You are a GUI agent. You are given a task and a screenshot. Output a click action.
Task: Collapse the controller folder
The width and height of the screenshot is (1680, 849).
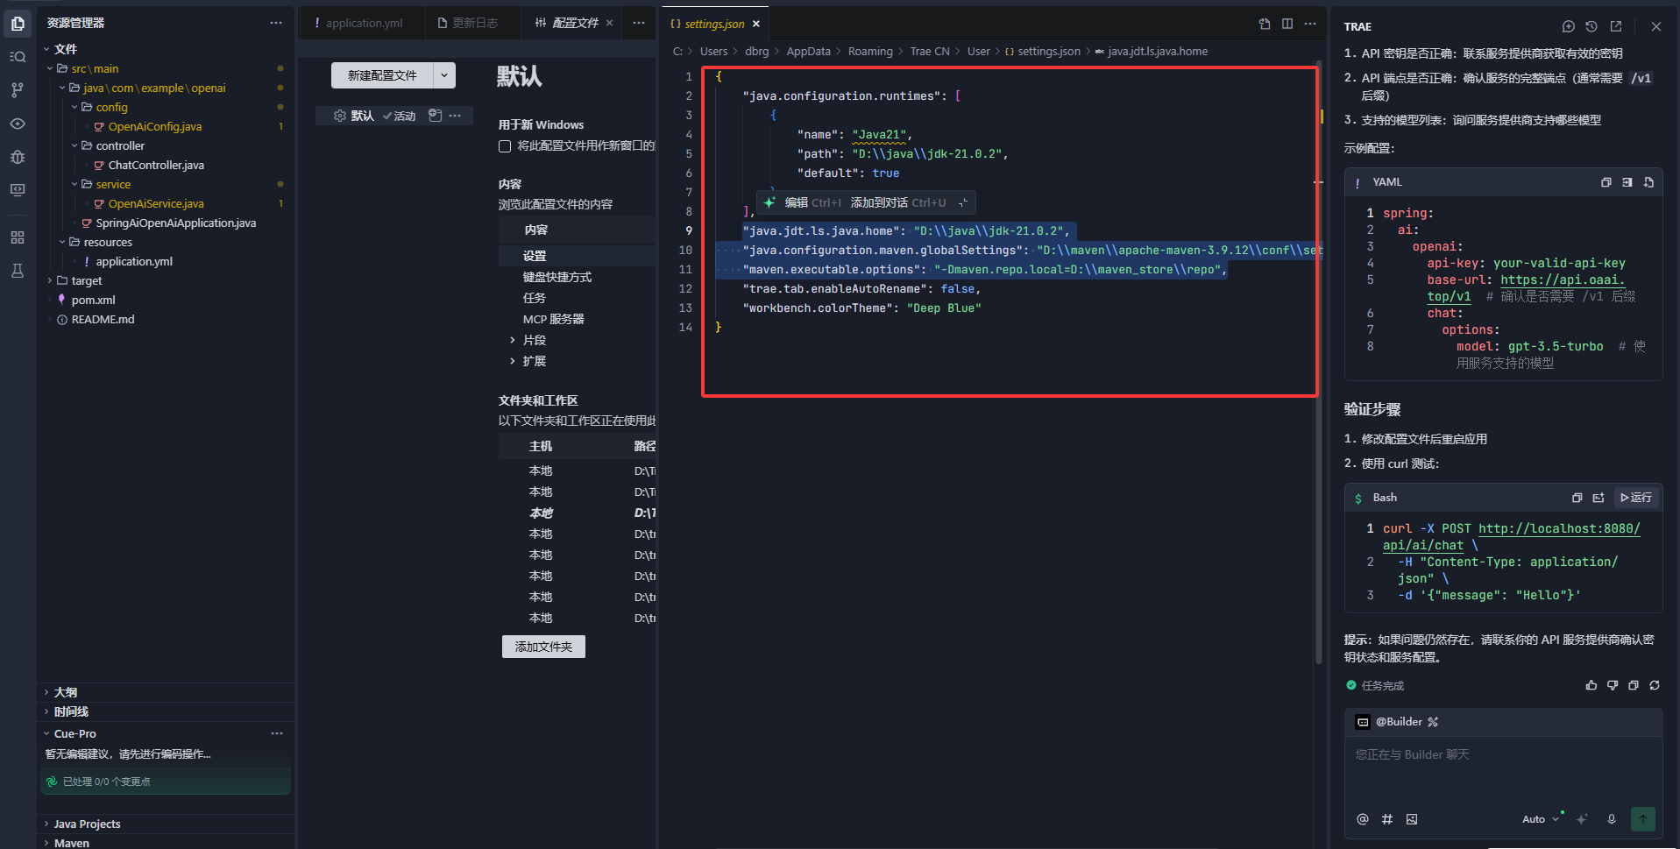tap(74, 145)
